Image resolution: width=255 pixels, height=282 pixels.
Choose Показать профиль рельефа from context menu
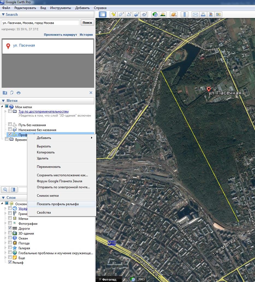[58, 204]
